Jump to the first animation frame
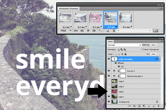The width and height of the screenshot is (166, 110). pos(76,31)
